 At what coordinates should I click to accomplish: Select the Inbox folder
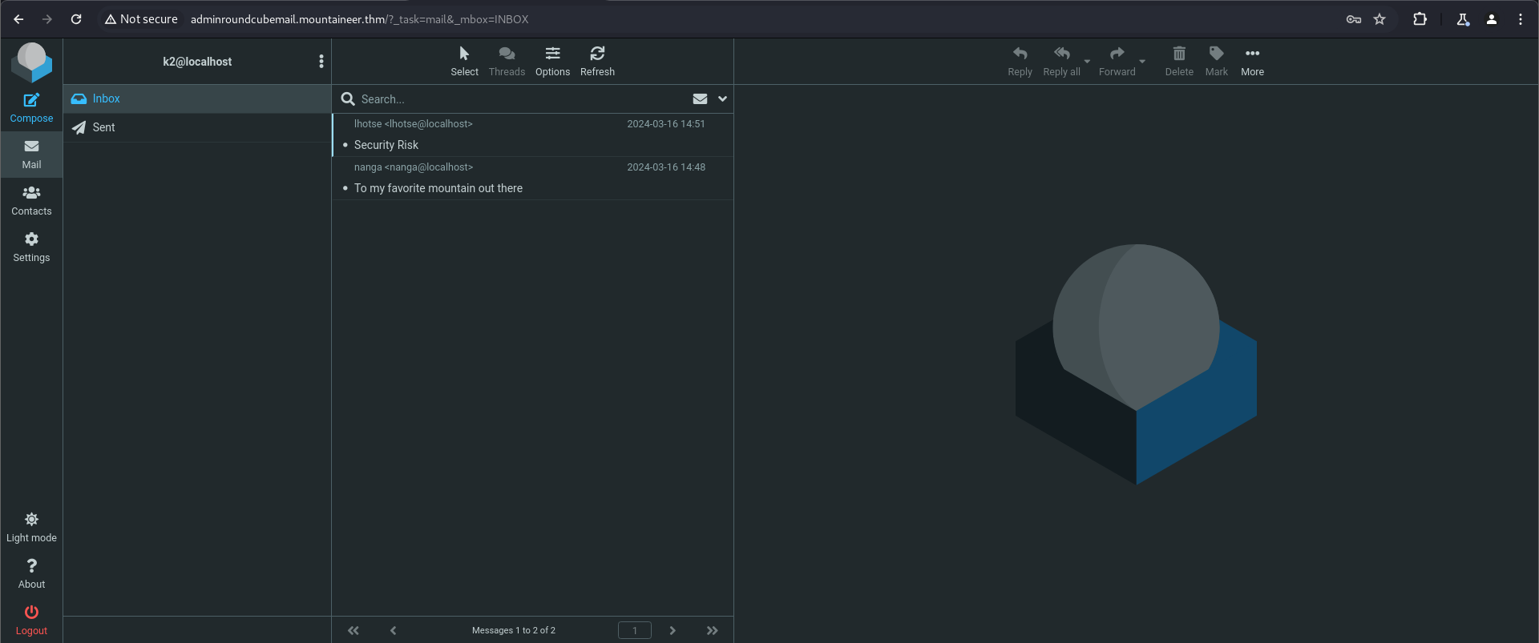click(x=106, y=98)
